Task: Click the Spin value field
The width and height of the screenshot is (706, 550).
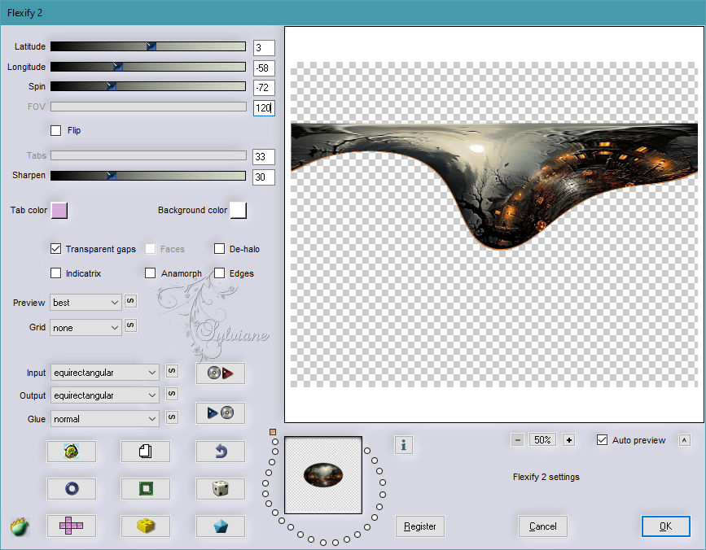Action: [x=264, y=87]
